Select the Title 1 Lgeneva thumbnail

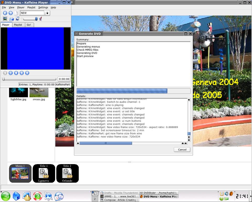coord(44,173)
